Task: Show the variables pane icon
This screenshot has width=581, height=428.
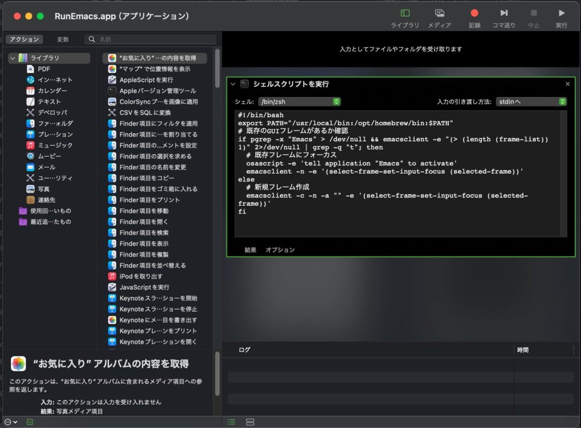Action: pos(250,422)
